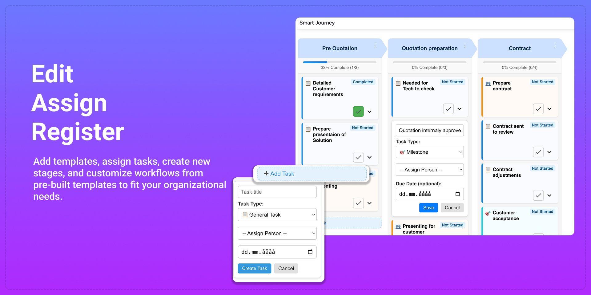Viewport: 591px width, 295px height.
Task: Mark Contract sent to review as complete
Action: coord(538,152)
